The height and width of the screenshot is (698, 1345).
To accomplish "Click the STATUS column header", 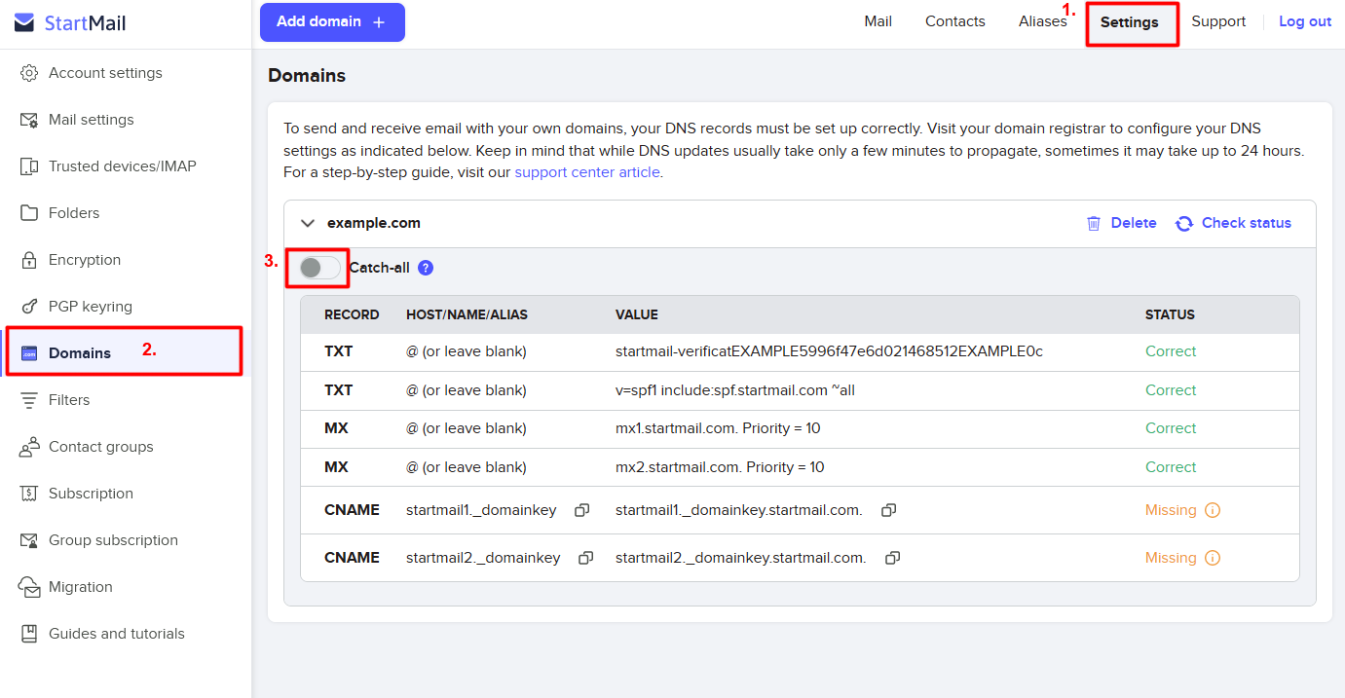I will [1170, 314].
